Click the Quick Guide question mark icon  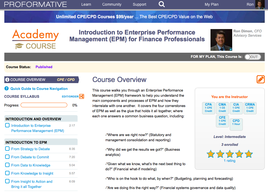coord(7,89)
